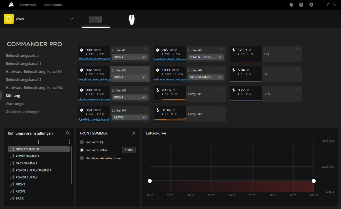Open the Dashboard tab
341x209 pixels.
[53, 5]
